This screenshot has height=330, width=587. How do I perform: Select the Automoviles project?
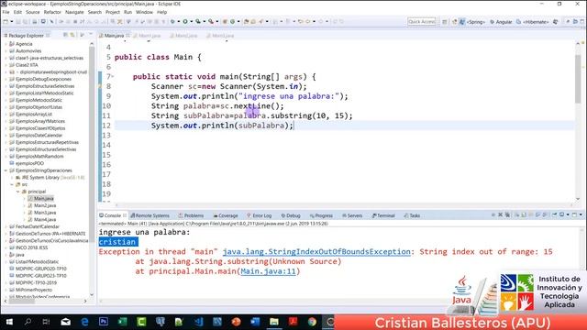coord(28,51)
